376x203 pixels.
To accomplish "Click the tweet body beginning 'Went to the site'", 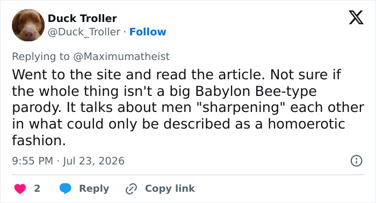I will click(x=188, y=107).
